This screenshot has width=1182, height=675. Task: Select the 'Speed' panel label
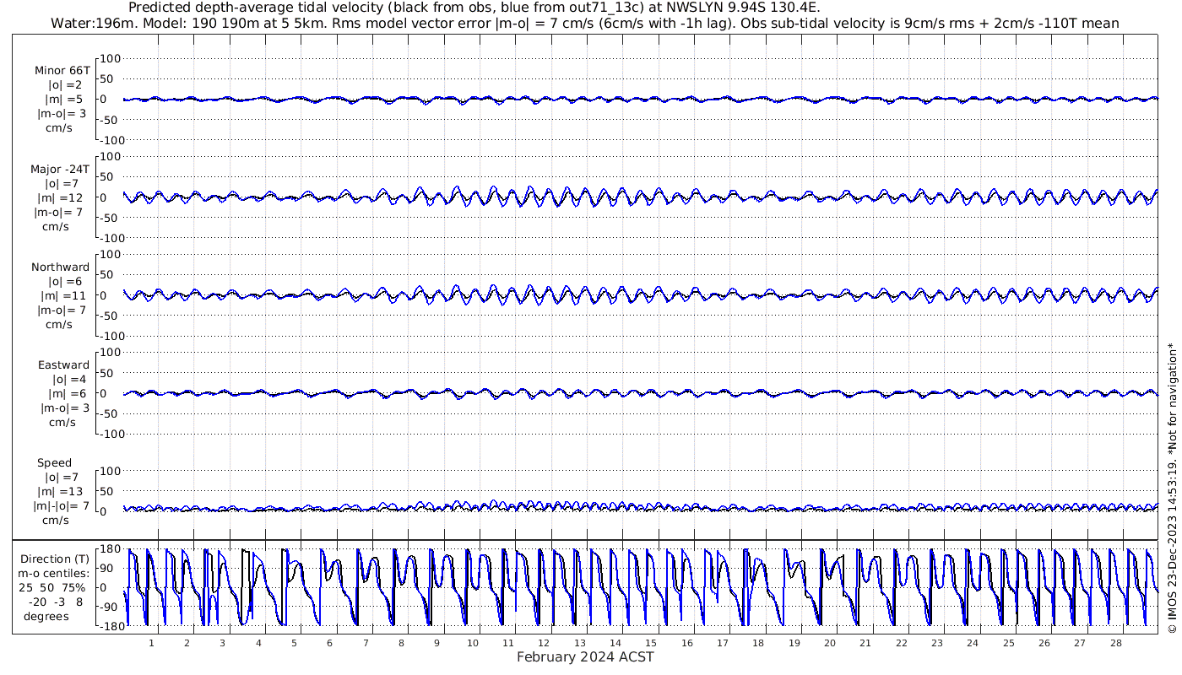pyautogui.click(x=54, y=463)
